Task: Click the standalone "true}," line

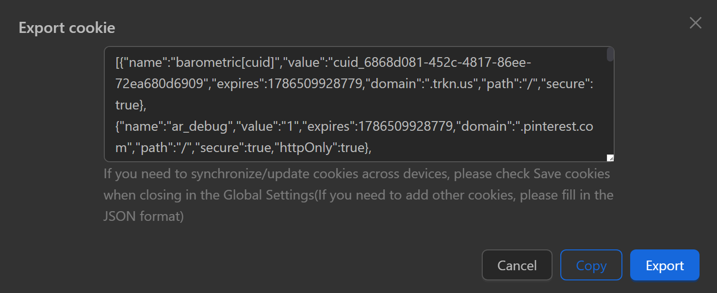Action: coord(131,105)
